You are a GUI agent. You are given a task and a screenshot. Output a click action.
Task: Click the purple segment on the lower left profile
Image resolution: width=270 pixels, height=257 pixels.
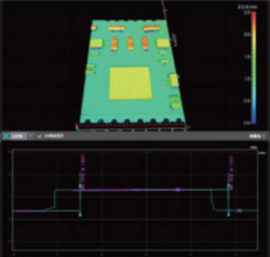(26, 211)
